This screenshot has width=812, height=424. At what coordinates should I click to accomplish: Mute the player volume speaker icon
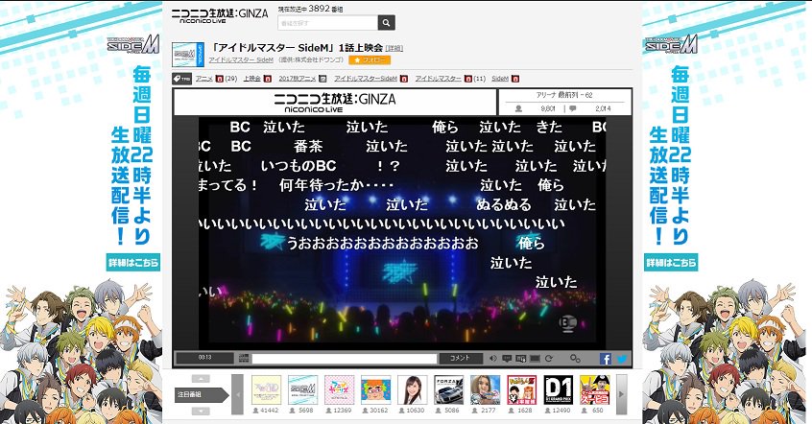493,358
